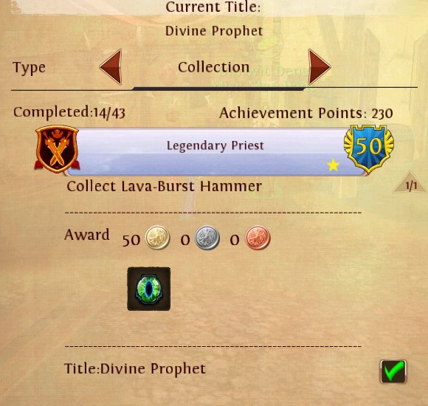Viewport: 428px width, 406px height.
Task: Click the right arrow next to Collection
Action: pos(320,67)
